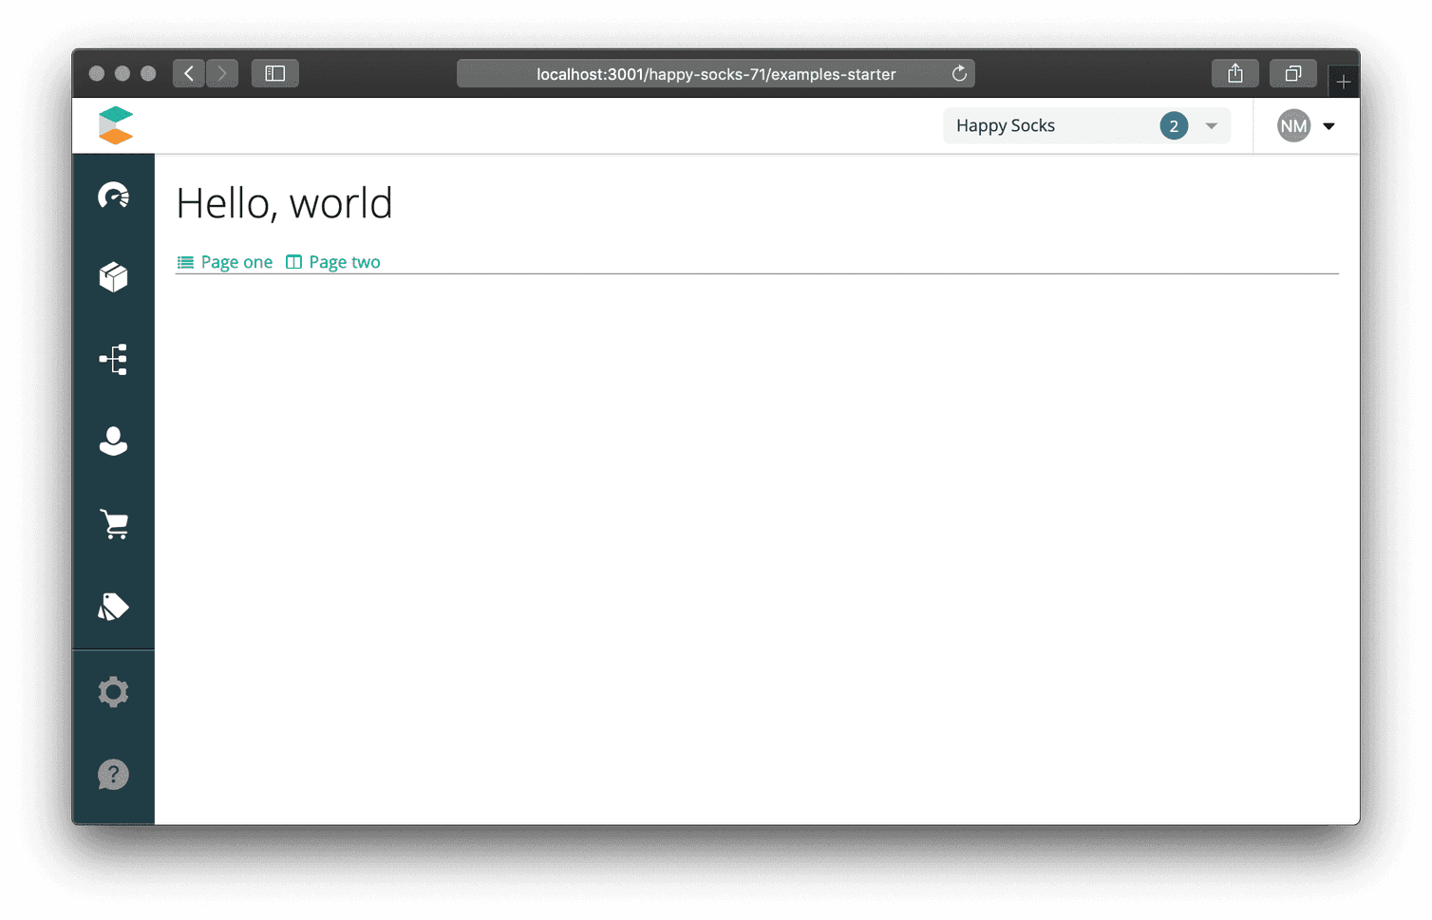The height and width of the screenshot is (920, 1432).
Task: Click the app logo in the top left
Action: [115, 124]
